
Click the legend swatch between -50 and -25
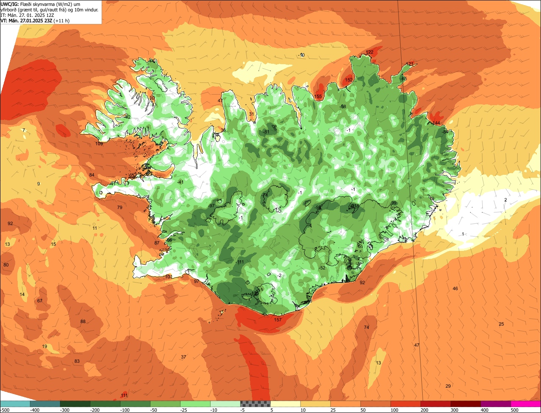(165, 404)
